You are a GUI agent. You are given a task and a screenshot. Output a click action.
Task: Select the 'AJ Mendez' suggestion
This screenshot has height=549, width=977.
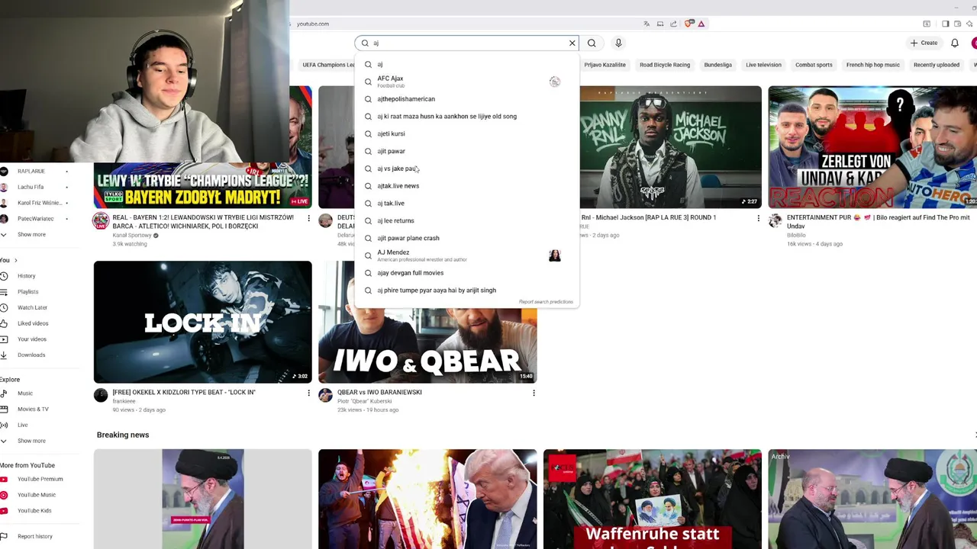coord(466,255)
